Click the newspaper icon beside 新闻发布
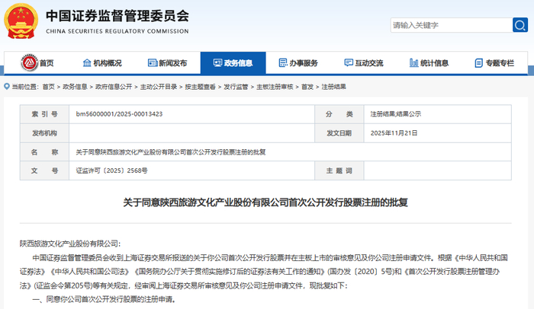 point(153,63)
